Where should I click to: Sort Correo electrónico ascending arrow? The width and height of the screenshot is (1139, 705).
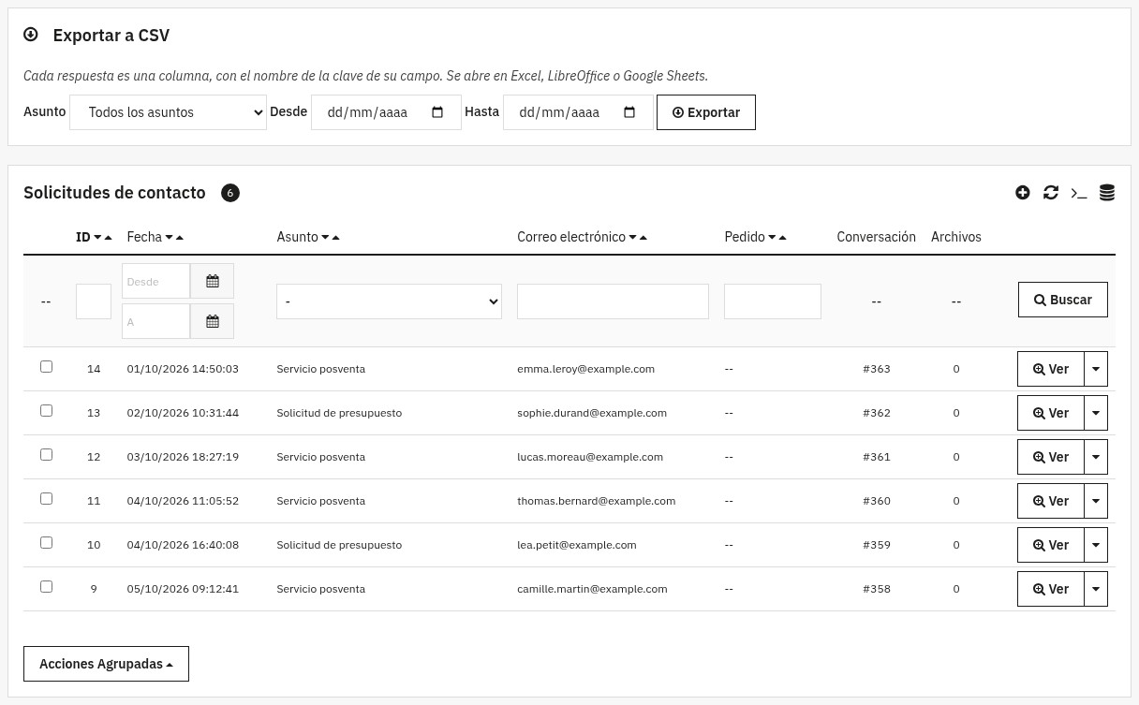click(643, 238)
